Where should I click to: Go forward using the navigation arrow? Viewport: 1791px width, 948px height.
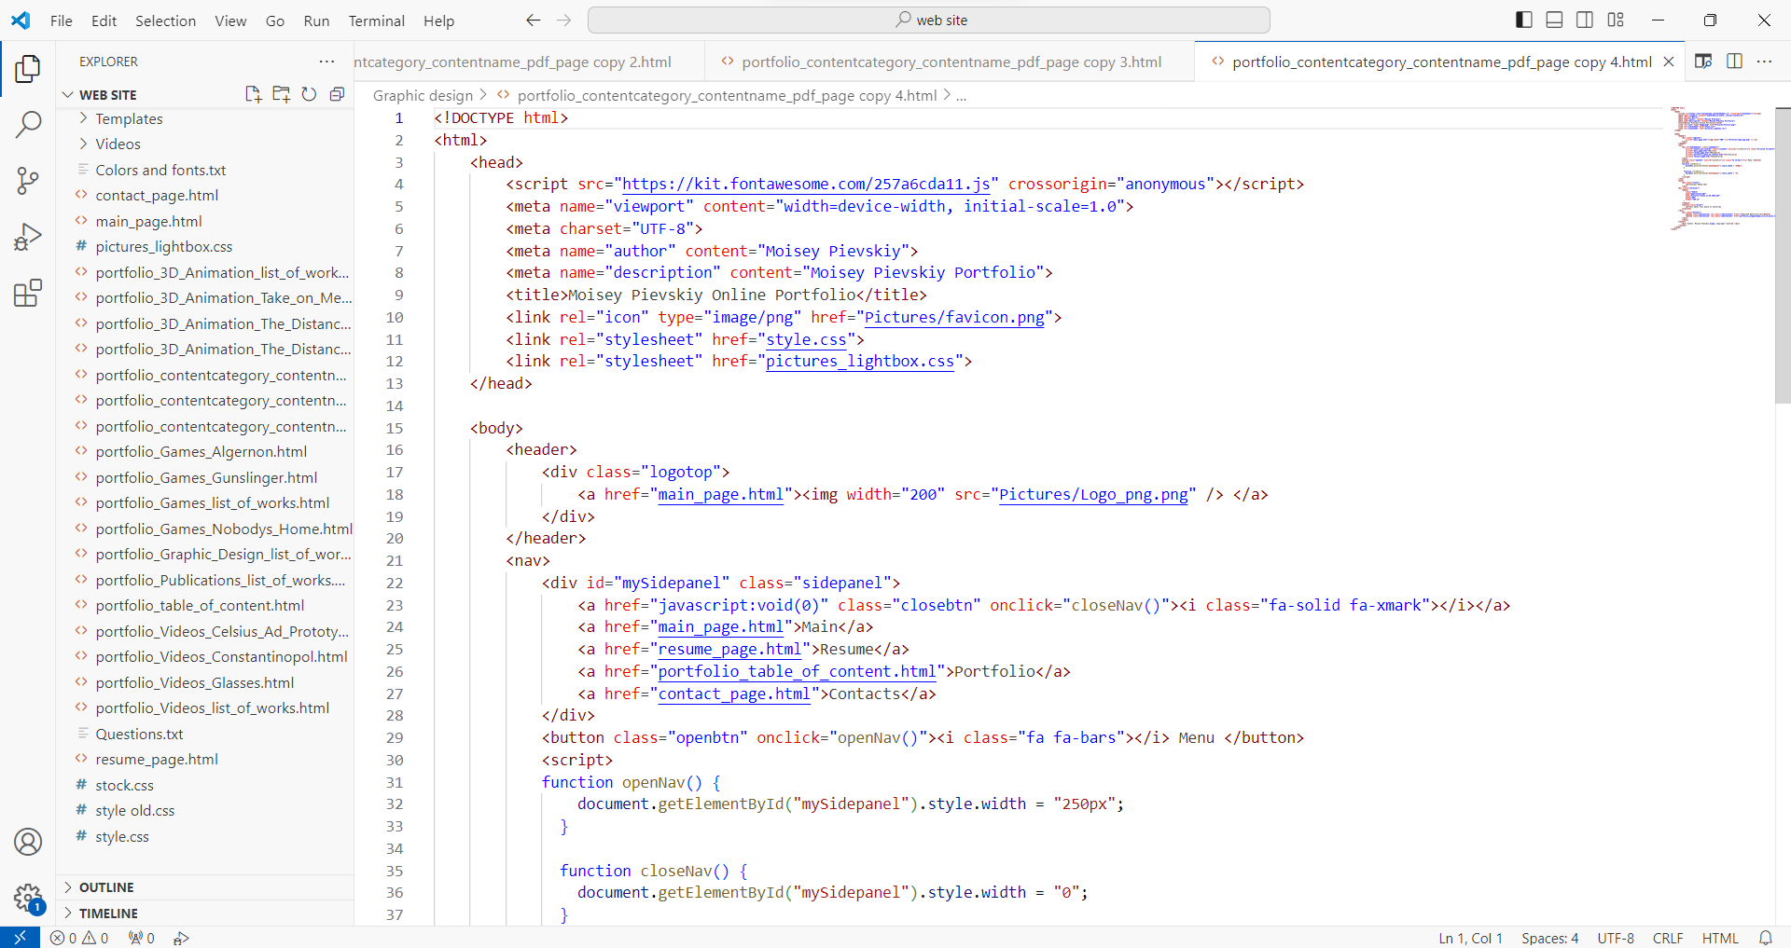(563, 21)
